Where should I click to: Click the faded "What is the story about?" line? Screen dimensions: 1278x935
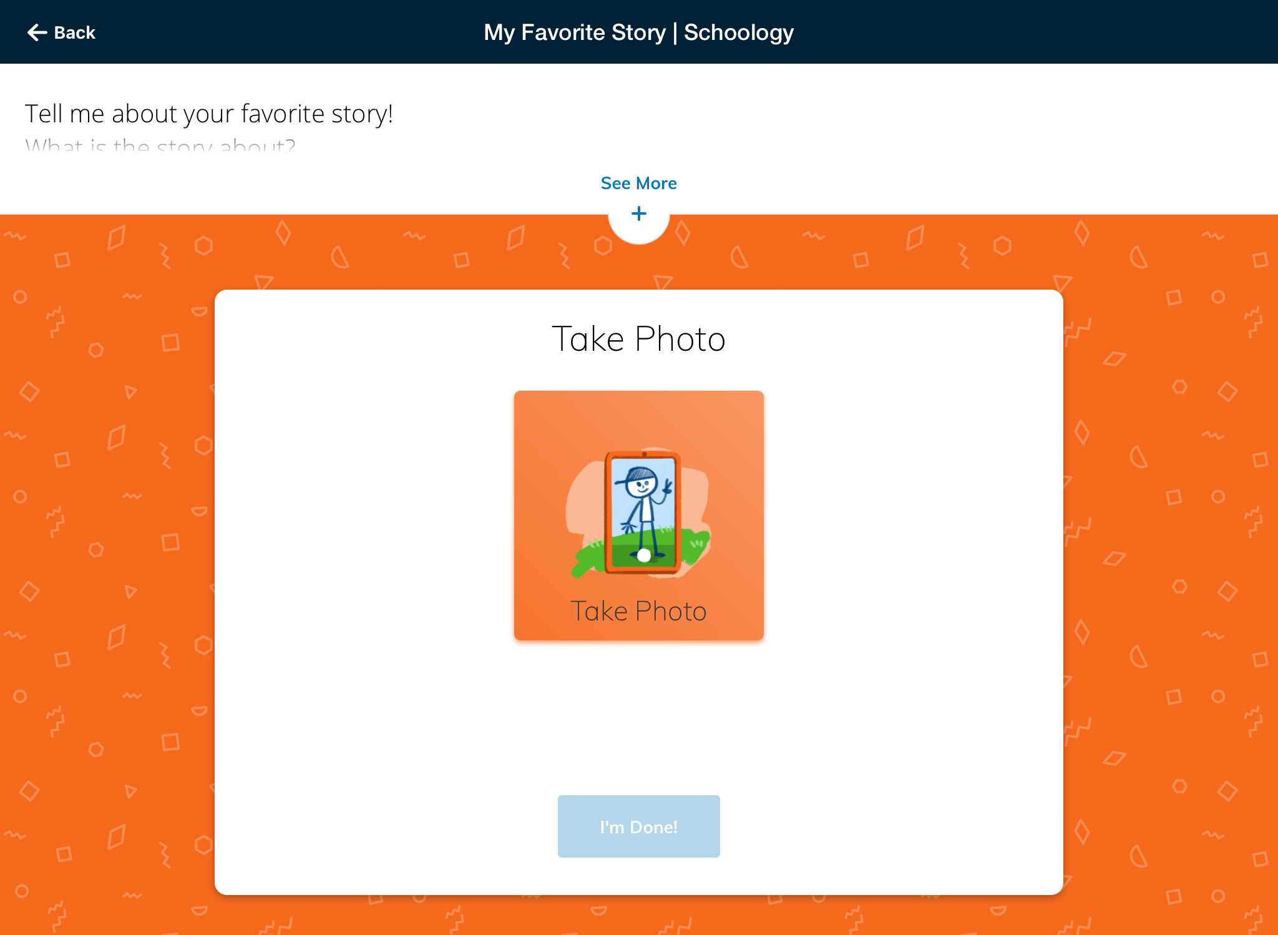click(160, 146)
